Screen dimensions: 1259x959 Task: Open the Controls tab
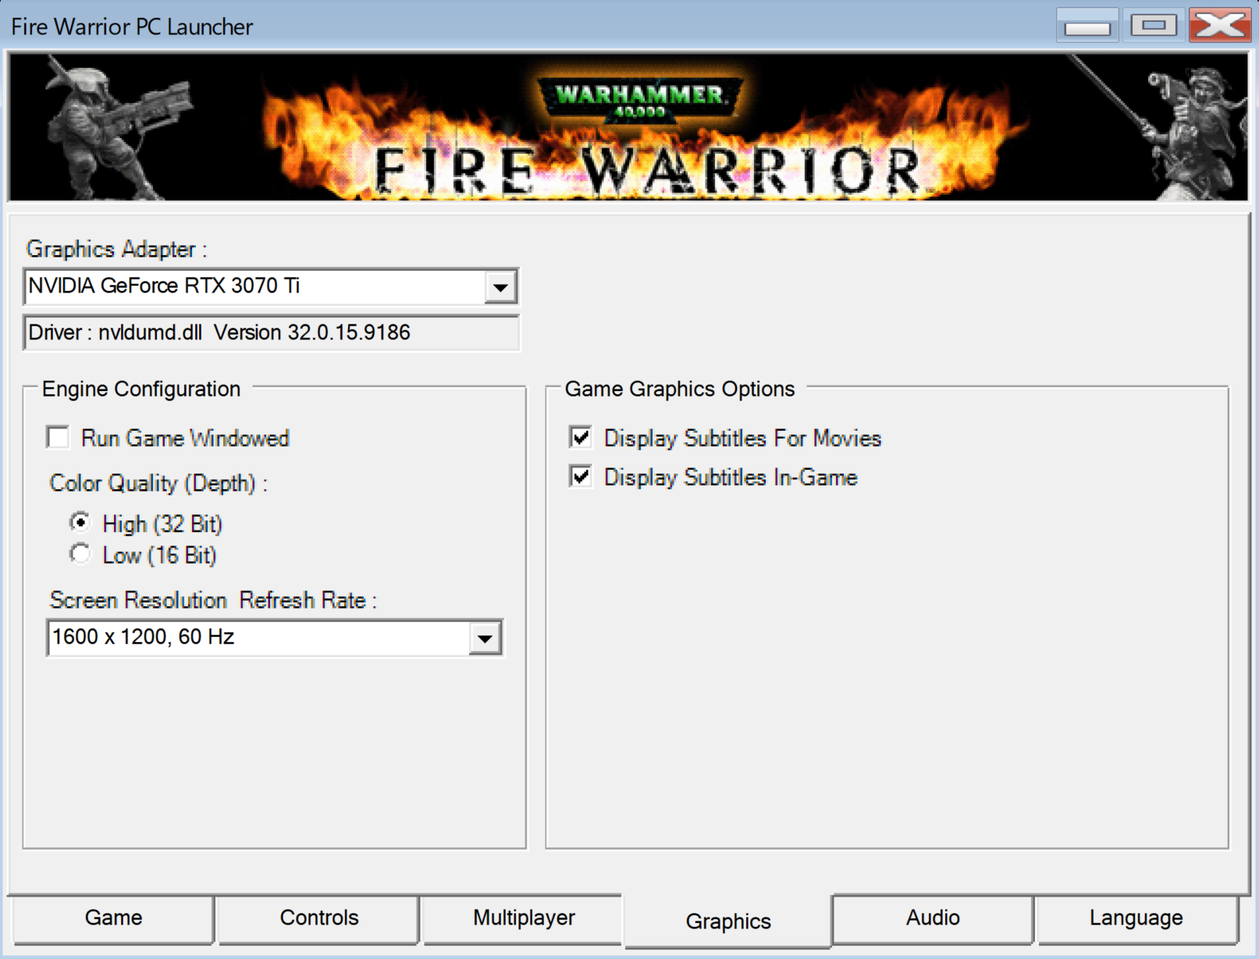318,918
